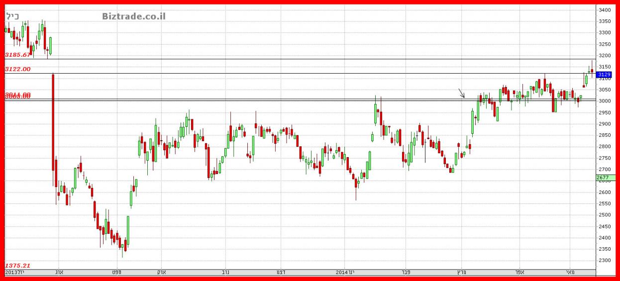Screen dimensions: 620x281
Task: Click the 2014 ינו label on time axis
Action: pos(344,272)
